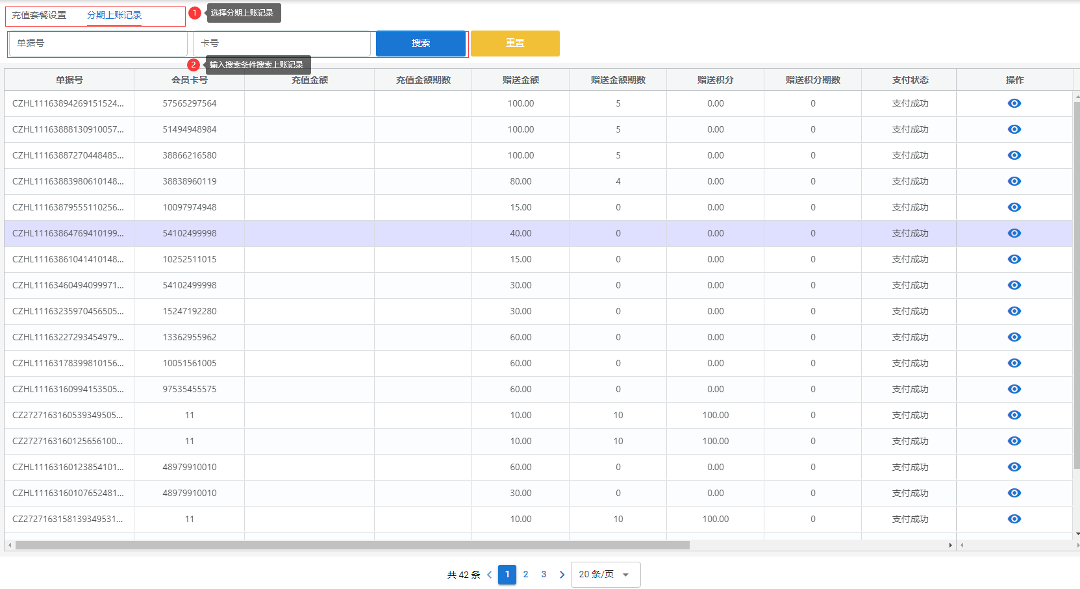Screen dimensions: 1080x589
Task: Open eye icon for card 38866216580
Action: pos(1014,155)
